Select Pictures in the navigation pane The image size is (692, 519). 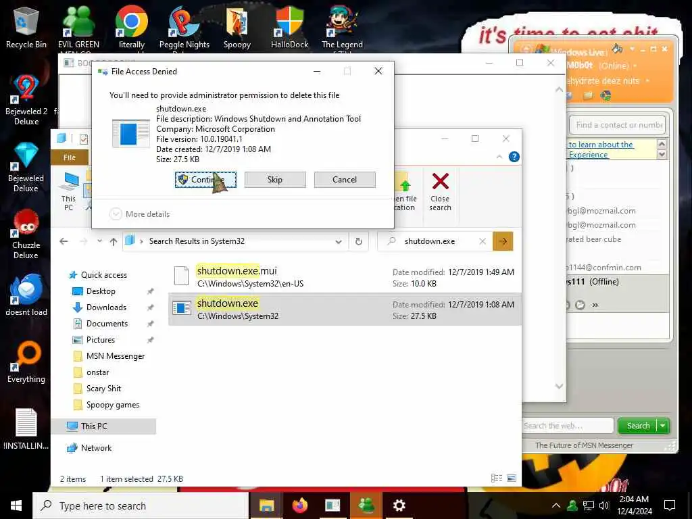pos(101,340)
